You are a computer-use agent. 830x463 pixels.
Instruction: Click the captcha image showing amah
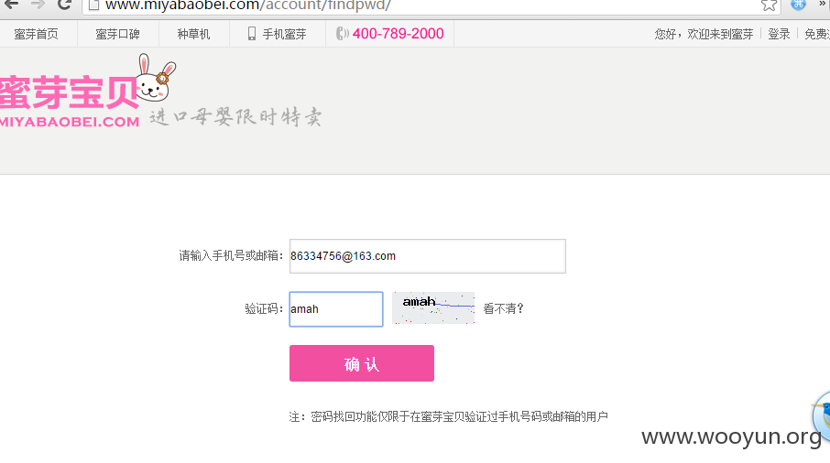pyautogui.click(x=433, y=308)
